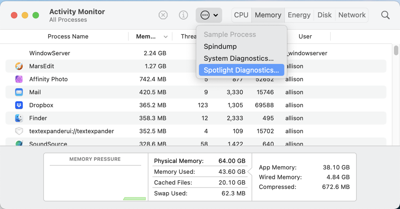Click the Dropbox app icon

click(x=19, y=105)
